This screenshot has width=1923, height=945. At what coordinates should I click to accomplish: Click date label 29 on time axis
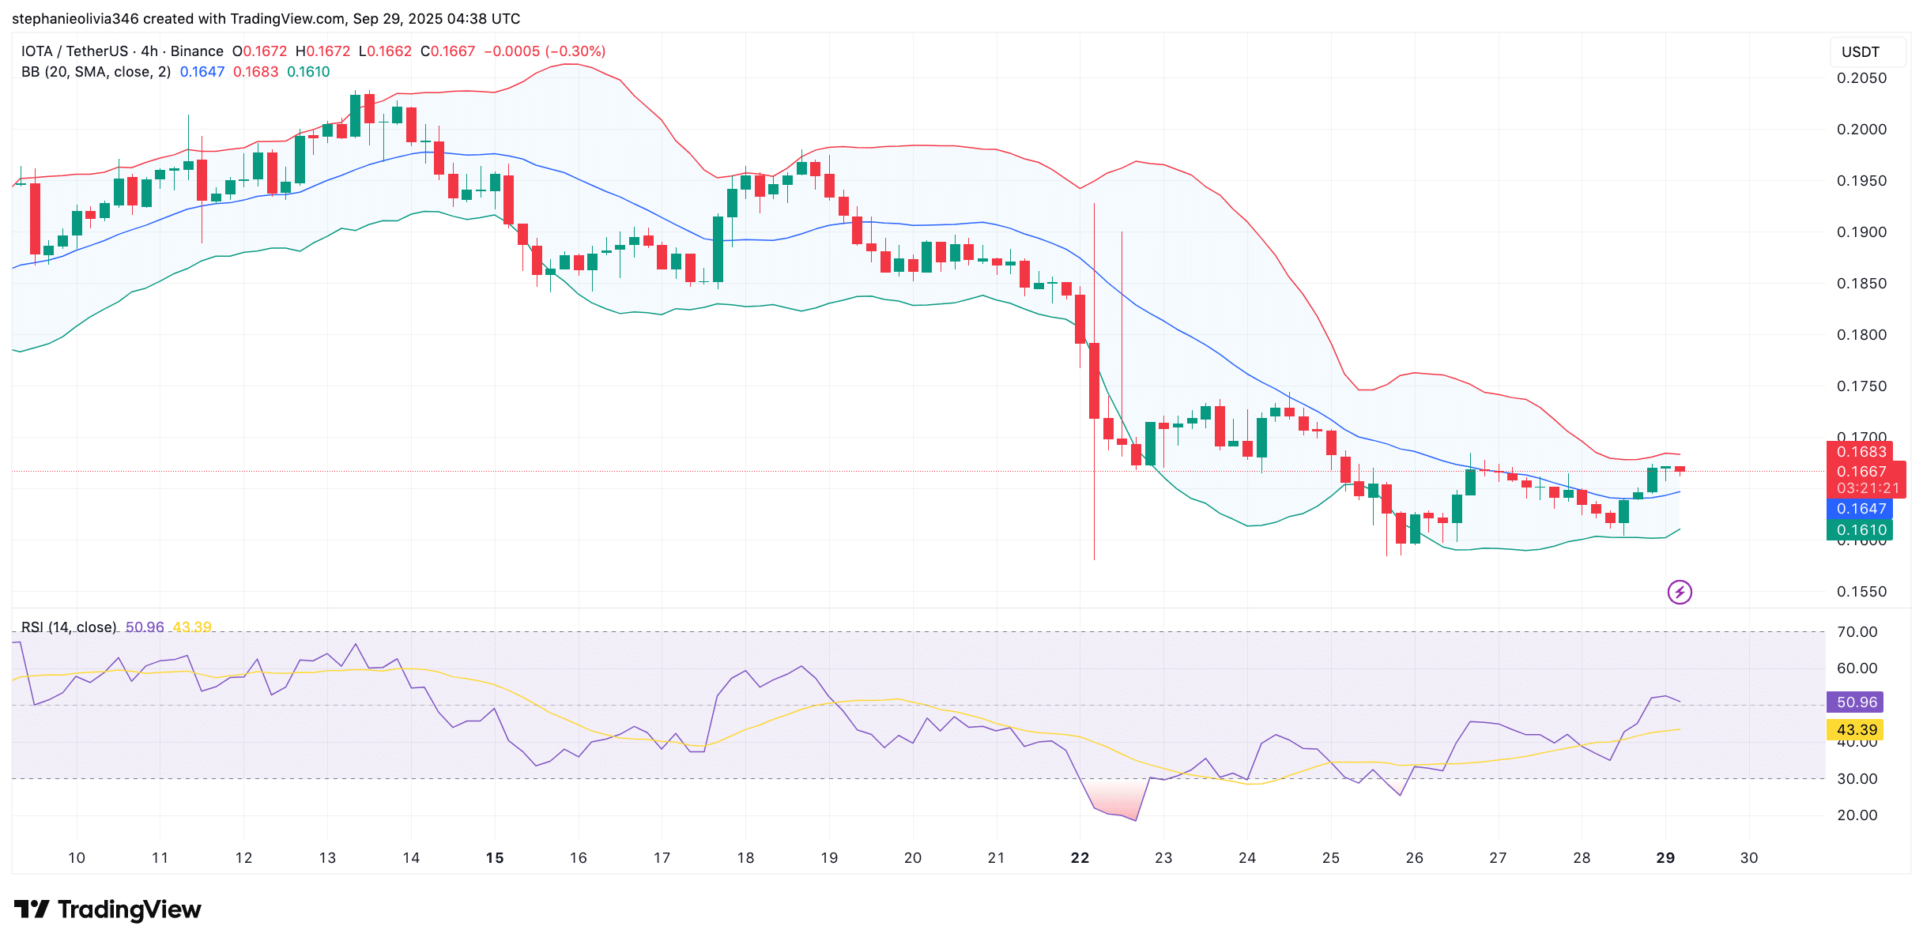[x=1665, y=858]
